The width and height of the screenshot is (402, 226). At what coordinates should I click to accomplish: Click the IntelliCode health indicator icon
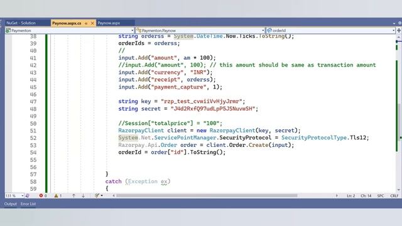[27, 196]
